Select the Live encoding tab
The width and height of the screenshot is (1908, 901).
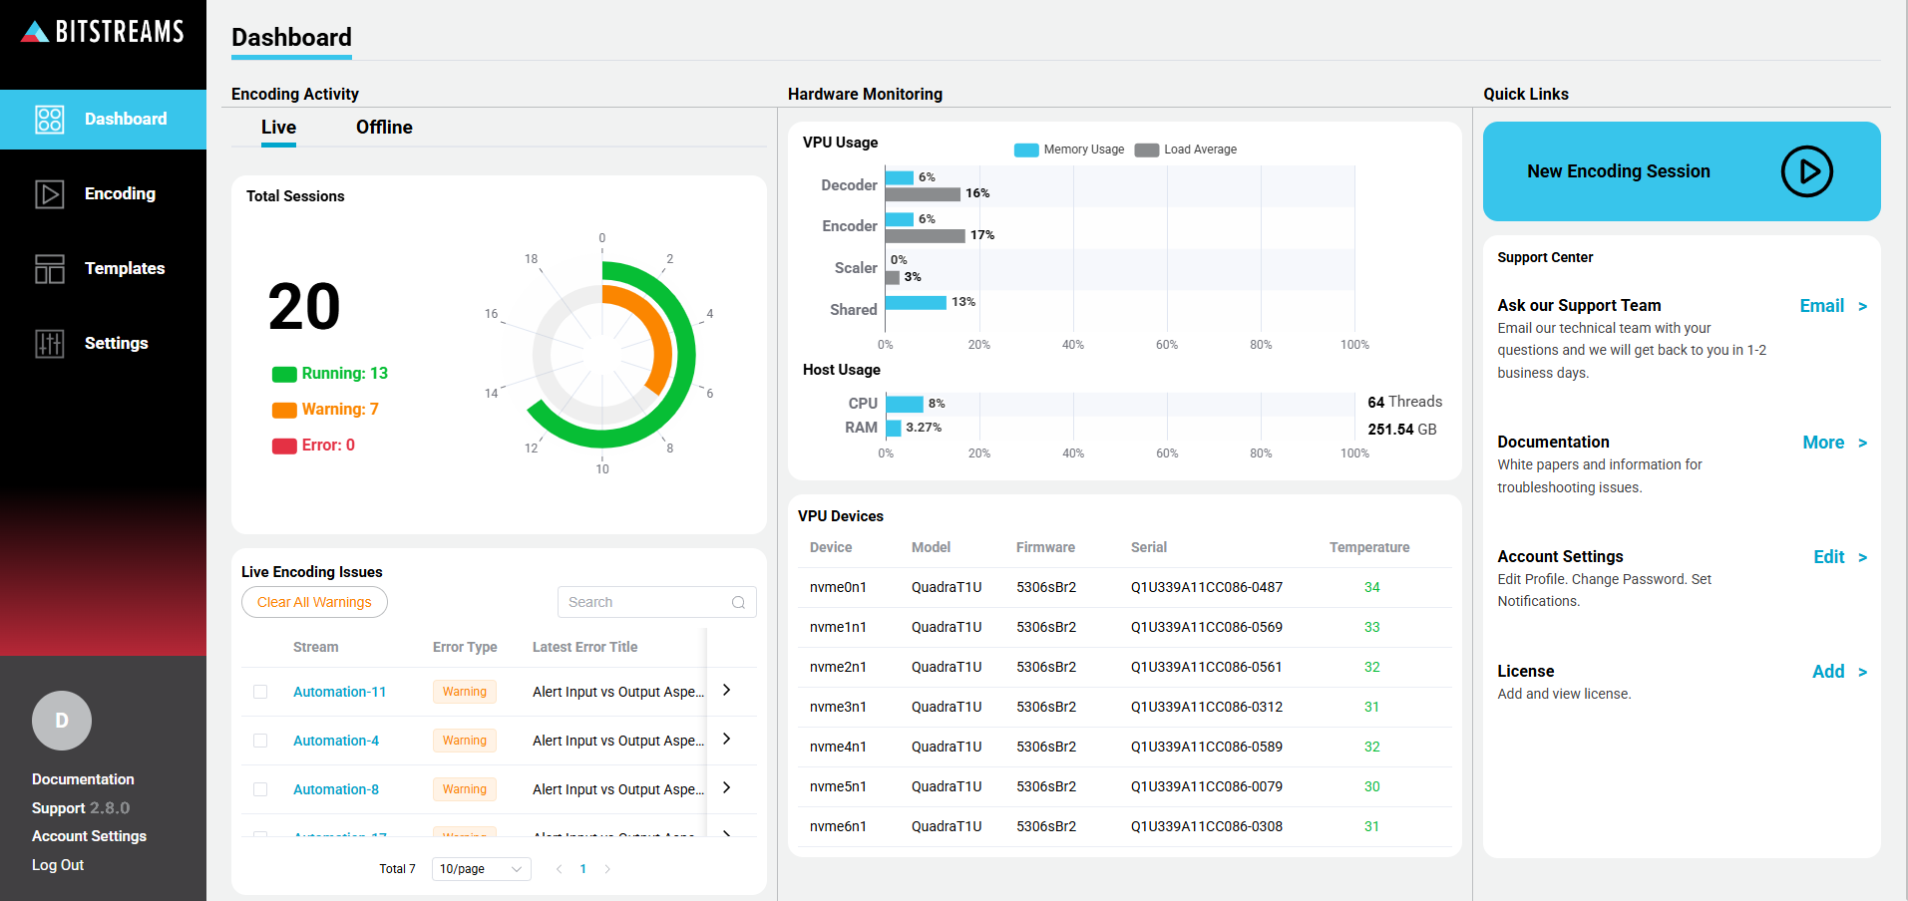coord(278,127)
